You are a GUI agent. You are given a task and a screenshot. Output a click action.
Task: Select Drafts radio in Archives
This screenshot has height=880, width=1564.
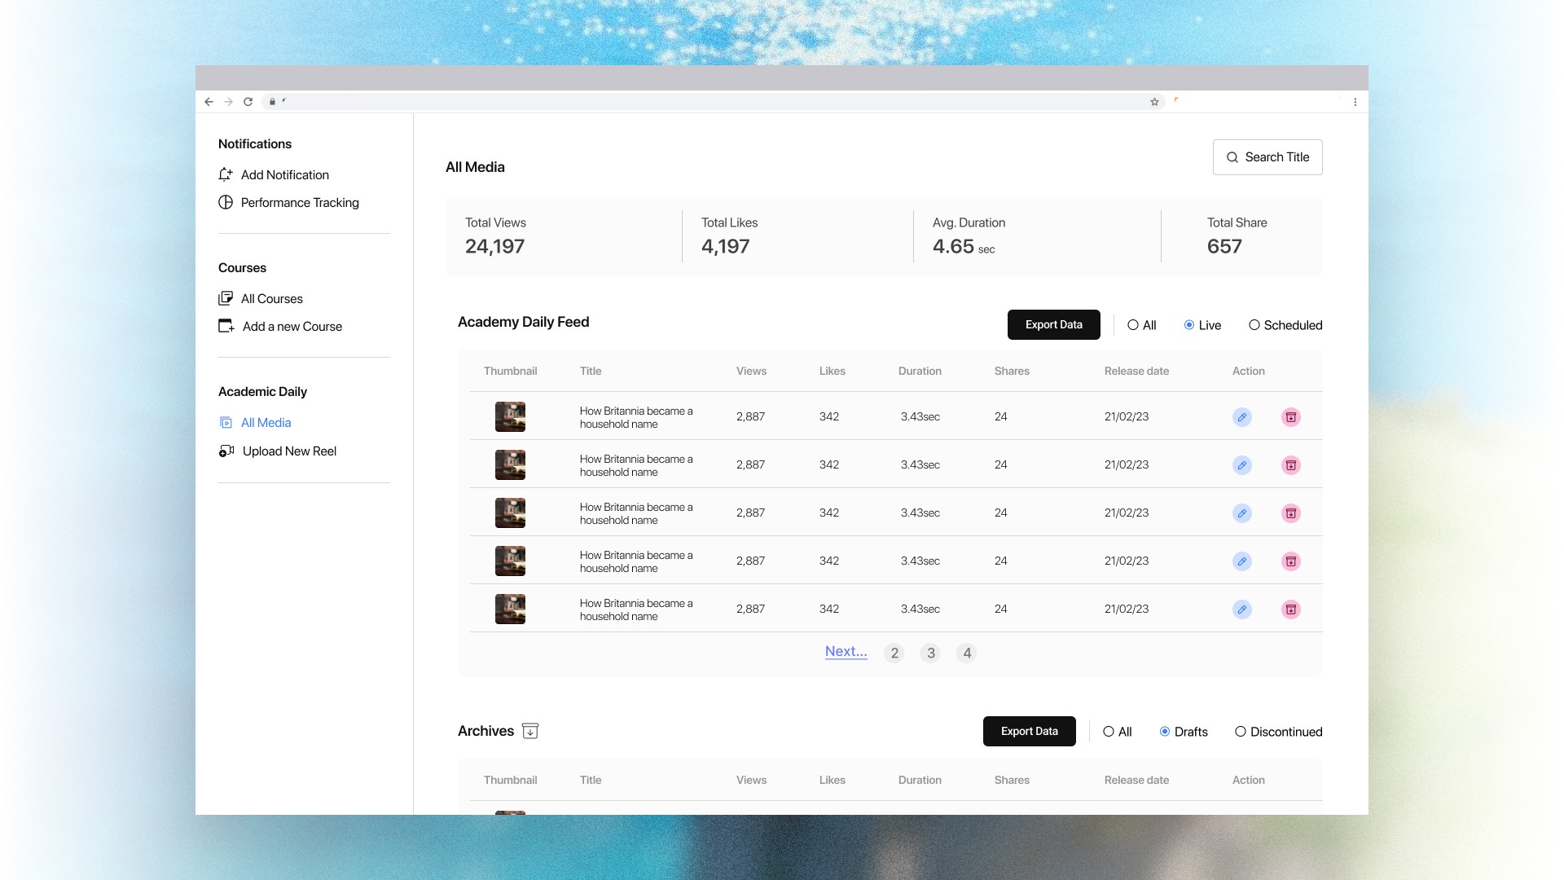(1165, 732)
